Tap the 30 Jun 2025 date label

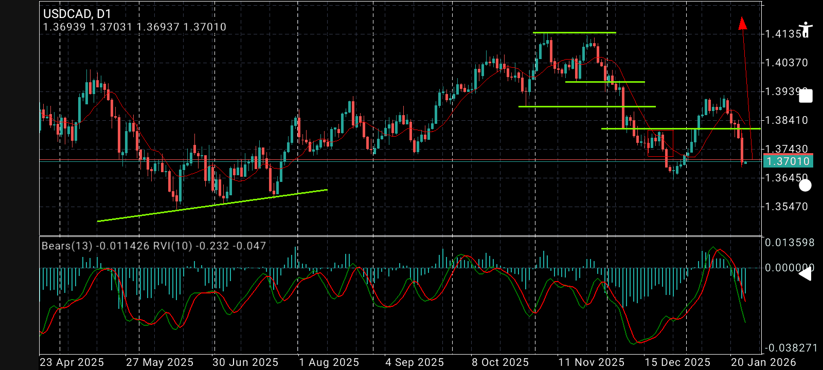[x=245, y=362]
